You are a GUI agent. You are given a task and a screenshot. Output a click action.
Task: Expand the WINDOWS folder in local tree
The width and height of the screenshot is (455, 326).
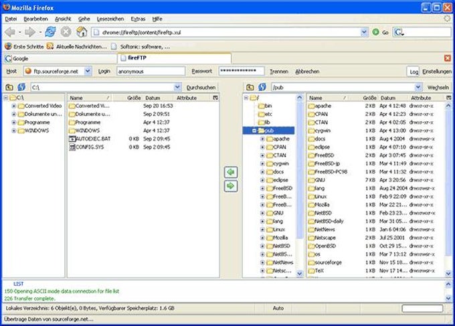pos(13,131)
